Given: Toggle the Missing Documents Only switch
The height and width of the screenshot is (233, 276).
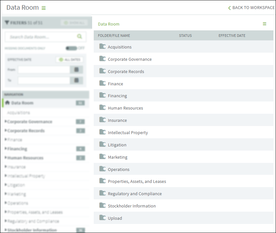Looking at the screenshot, I should point(71,48).
